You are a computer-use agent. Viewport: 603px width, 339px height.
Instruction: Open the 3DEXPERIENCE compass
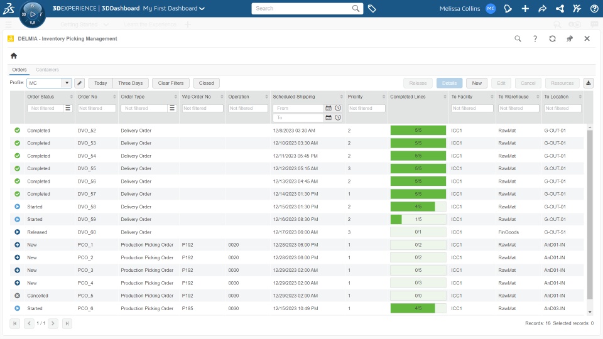[32, 14]
